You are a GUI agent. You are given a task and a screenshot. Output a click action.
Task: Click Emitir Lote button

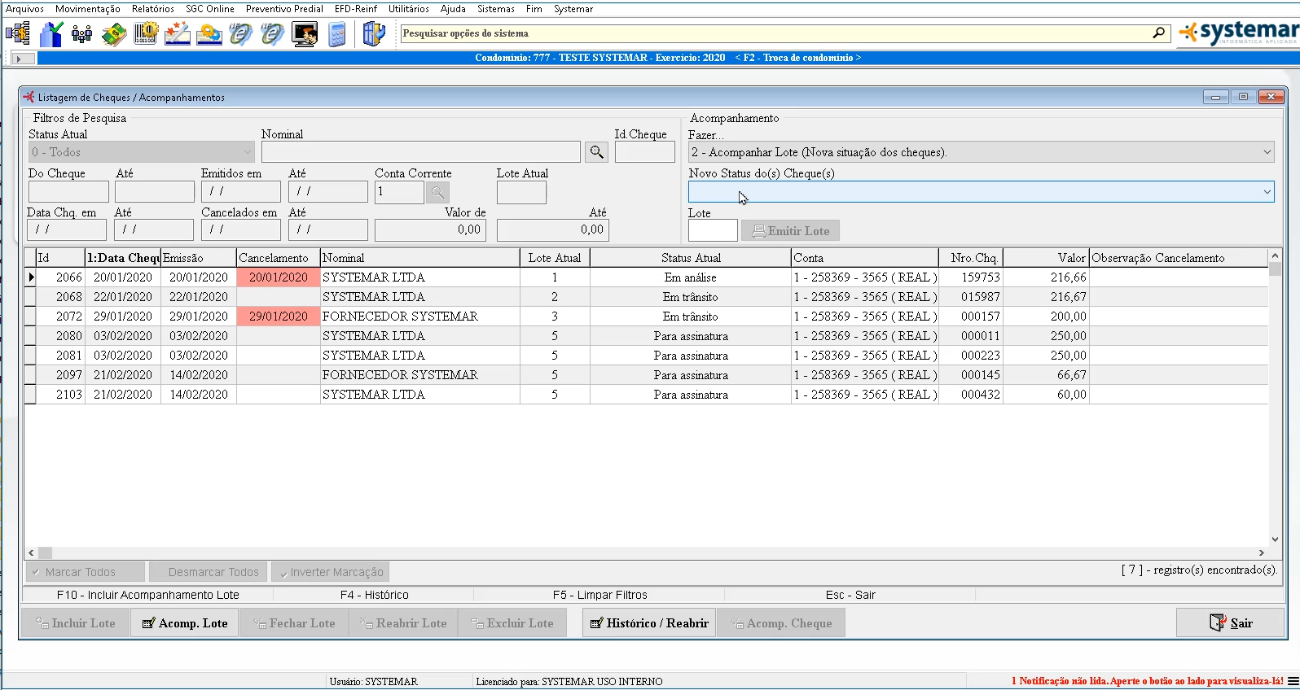coord(790,231)
